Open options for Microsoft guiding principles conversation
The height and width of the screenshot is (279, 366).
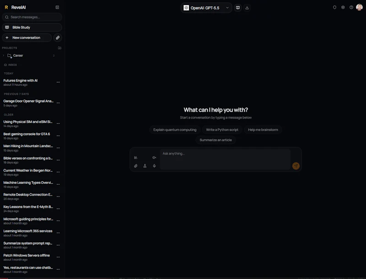coord(58,220)
